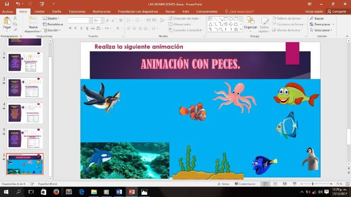Open Presentación con diapositivas tab
Viewport: 351px width, 197px height.
pyautogui.click(x=138, y=11)
